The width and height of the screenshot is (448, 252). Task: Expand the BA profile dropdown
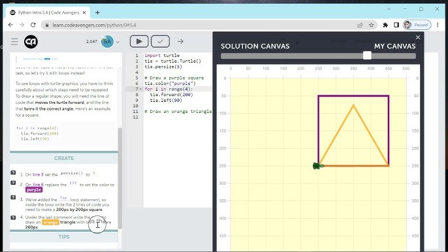pos(118,42)
